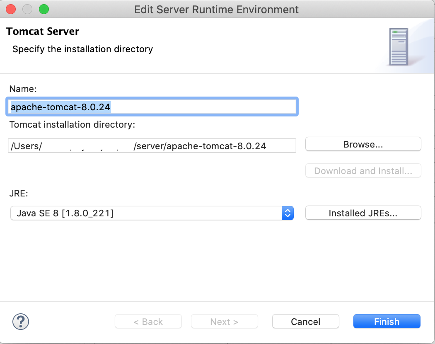
Task: Open the Installed JREs... dialog
Action: tap(363, 213)
